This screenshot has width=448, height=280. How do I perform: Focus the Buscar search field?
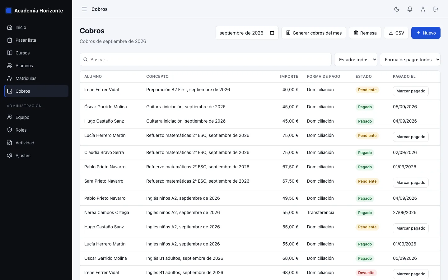tap(206, 59)
